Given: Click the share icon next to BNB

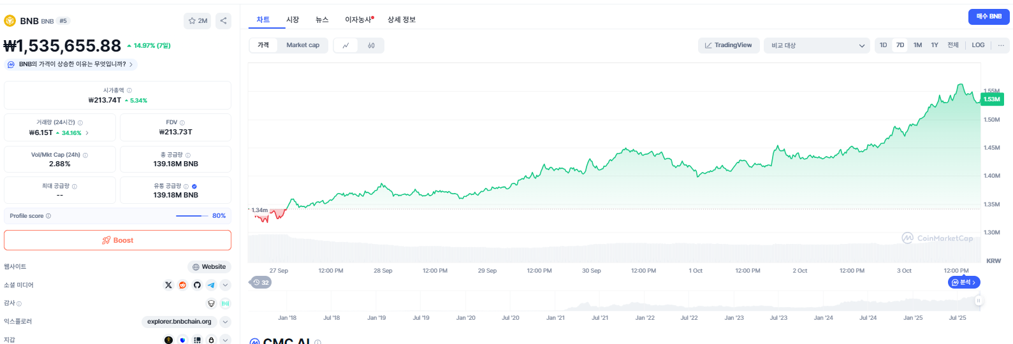Looking at the screenshot, I should 223,21.
